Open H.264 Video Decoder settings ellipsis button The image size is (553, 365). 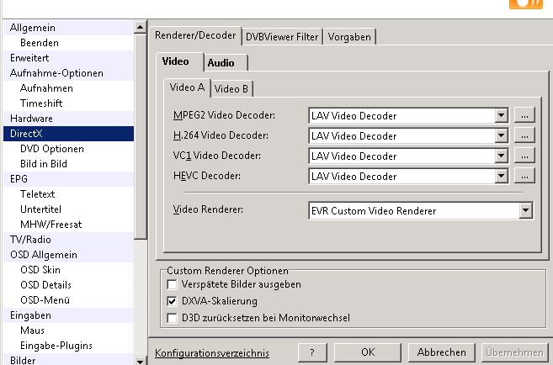coord(524,136)
